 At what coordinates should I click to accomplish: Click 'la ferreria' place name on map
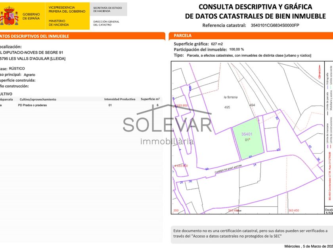[231, 97]
